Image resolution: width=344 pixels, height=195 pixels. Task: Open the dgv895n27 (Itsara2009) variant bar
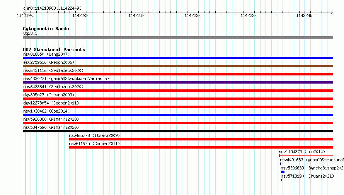pyautogui.click(x=178, y=99)
